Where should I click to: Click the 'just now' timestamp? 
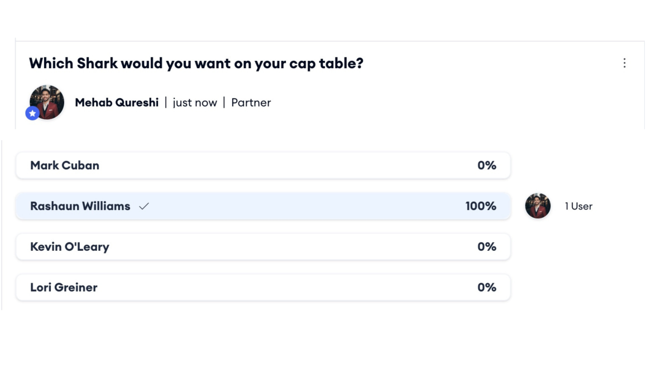pyautogui.click(x=194, y=103)
